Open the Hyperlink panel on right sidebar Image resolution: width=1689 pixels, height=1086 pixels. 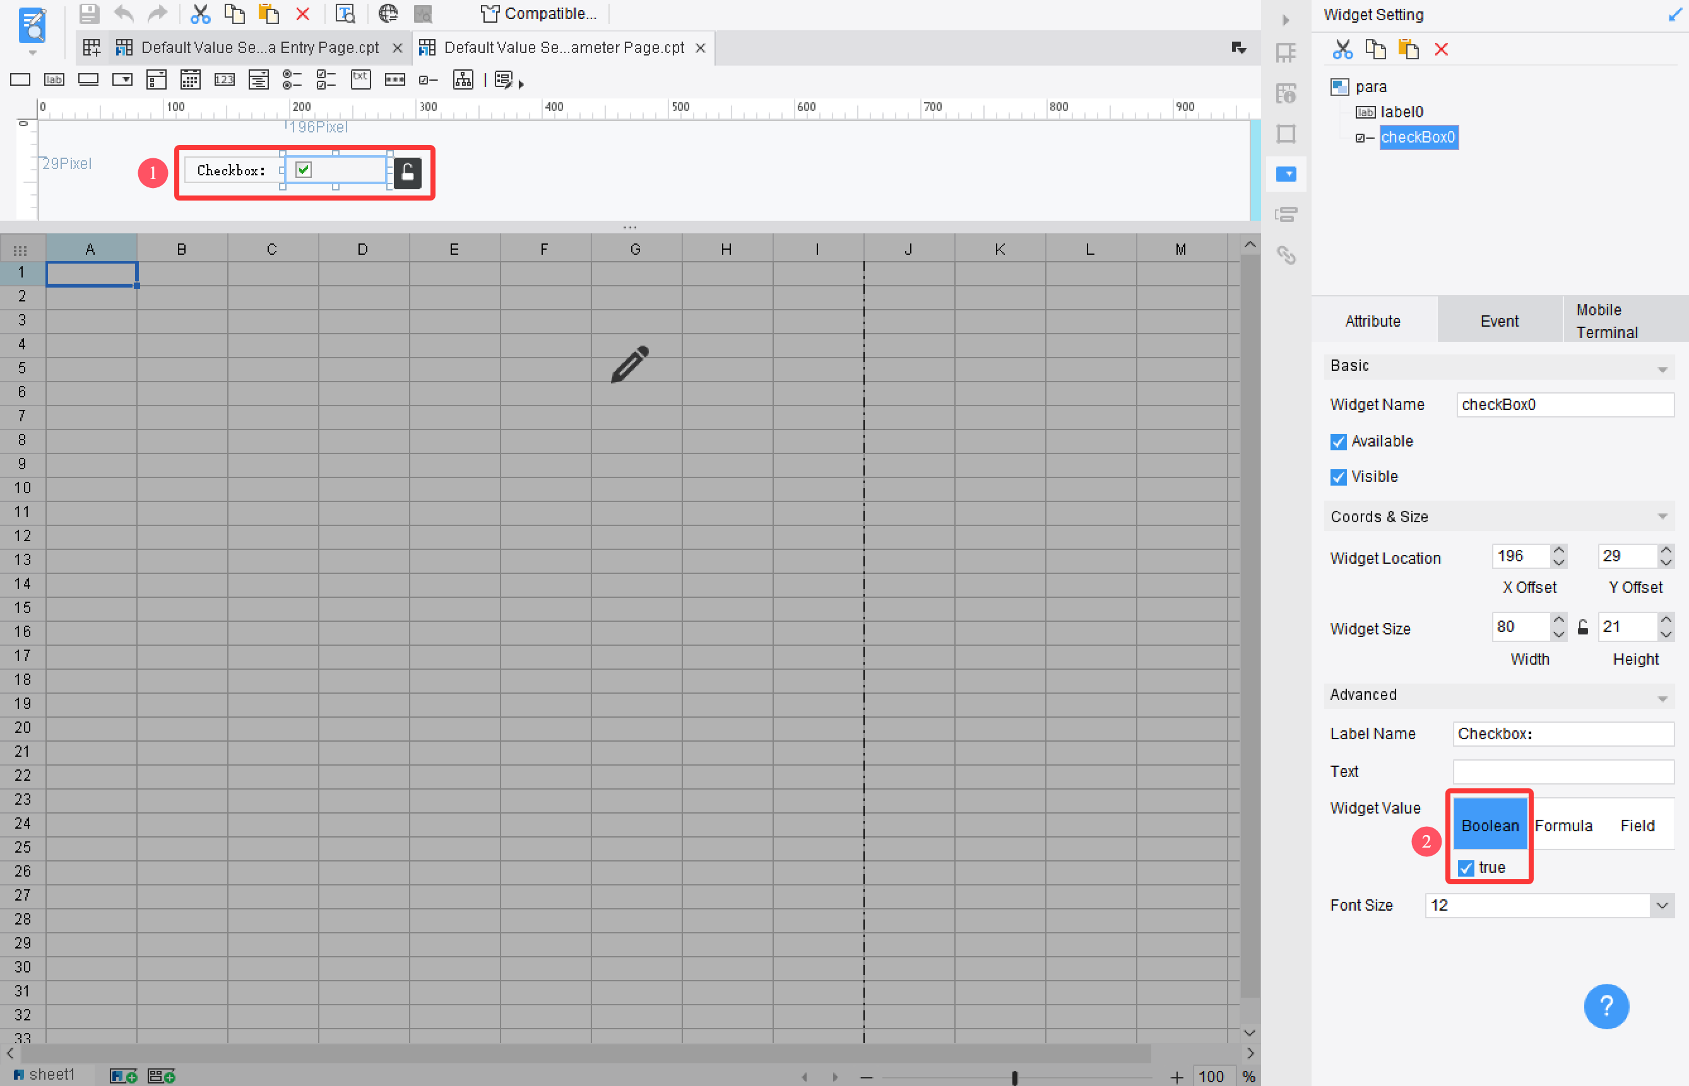click(1286, 255)
